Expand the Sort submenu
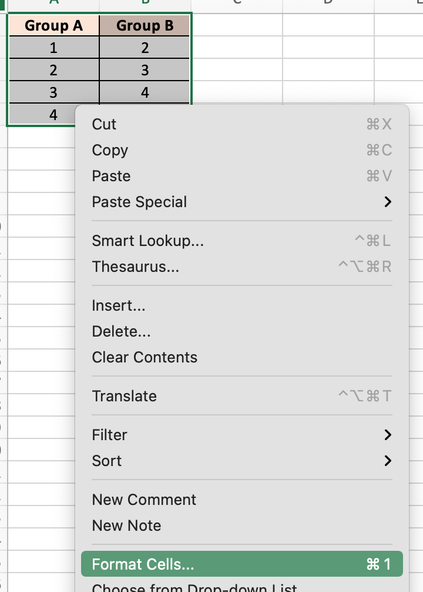 point(107,461)
